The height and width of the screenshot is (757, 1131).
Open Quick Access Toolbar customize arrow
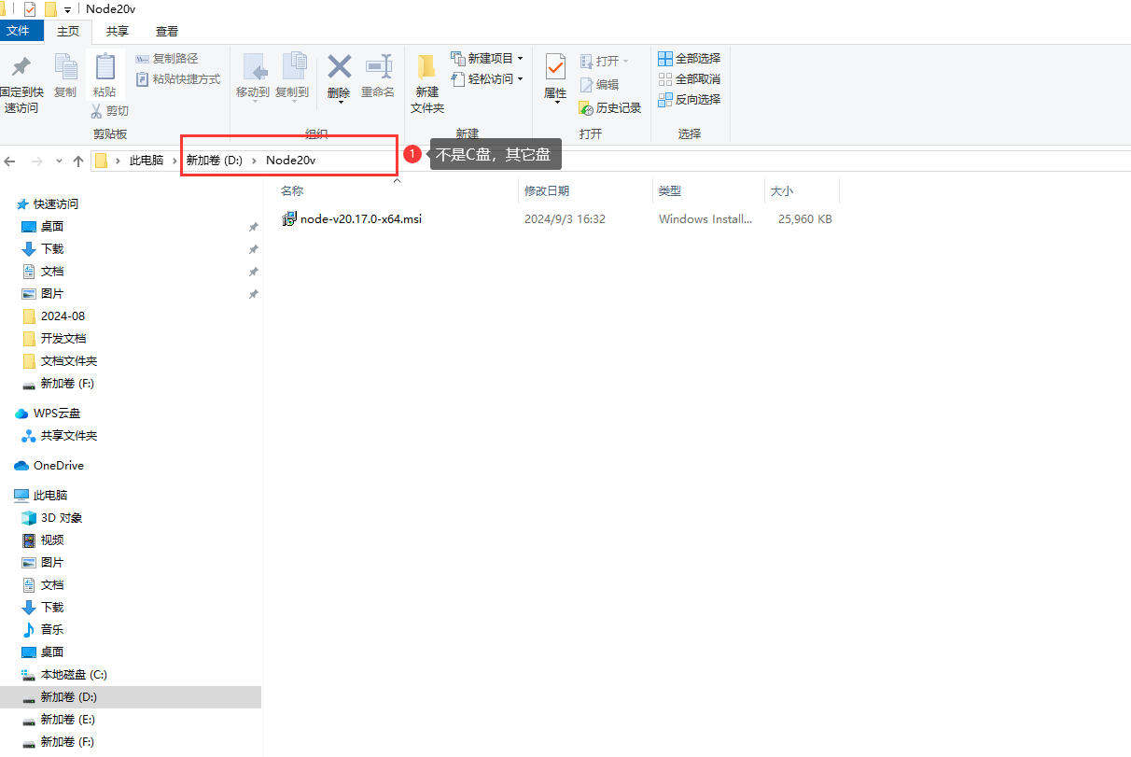tap(67, 9)
